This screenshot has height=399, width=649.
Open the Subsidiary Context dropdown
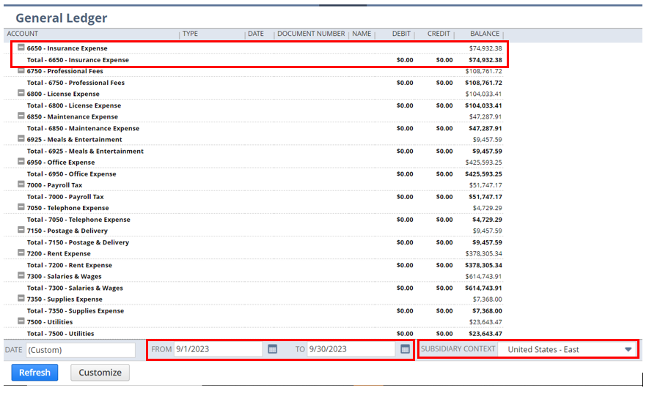(628, 349)
